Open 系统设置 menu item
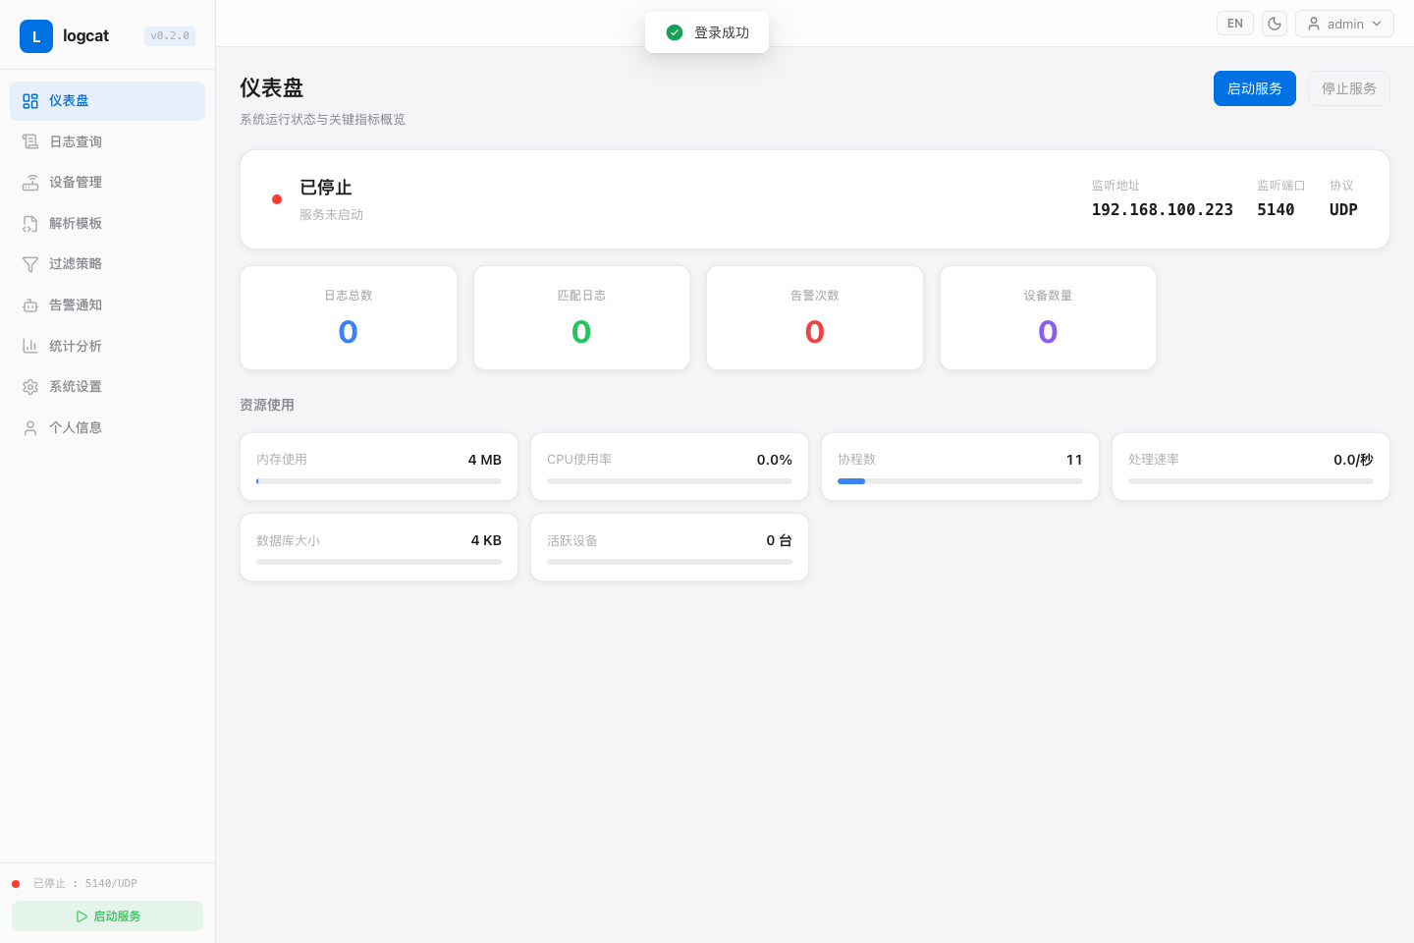Image resolution: width=1414 pixels, height=943 pixels. pos(107,387)
